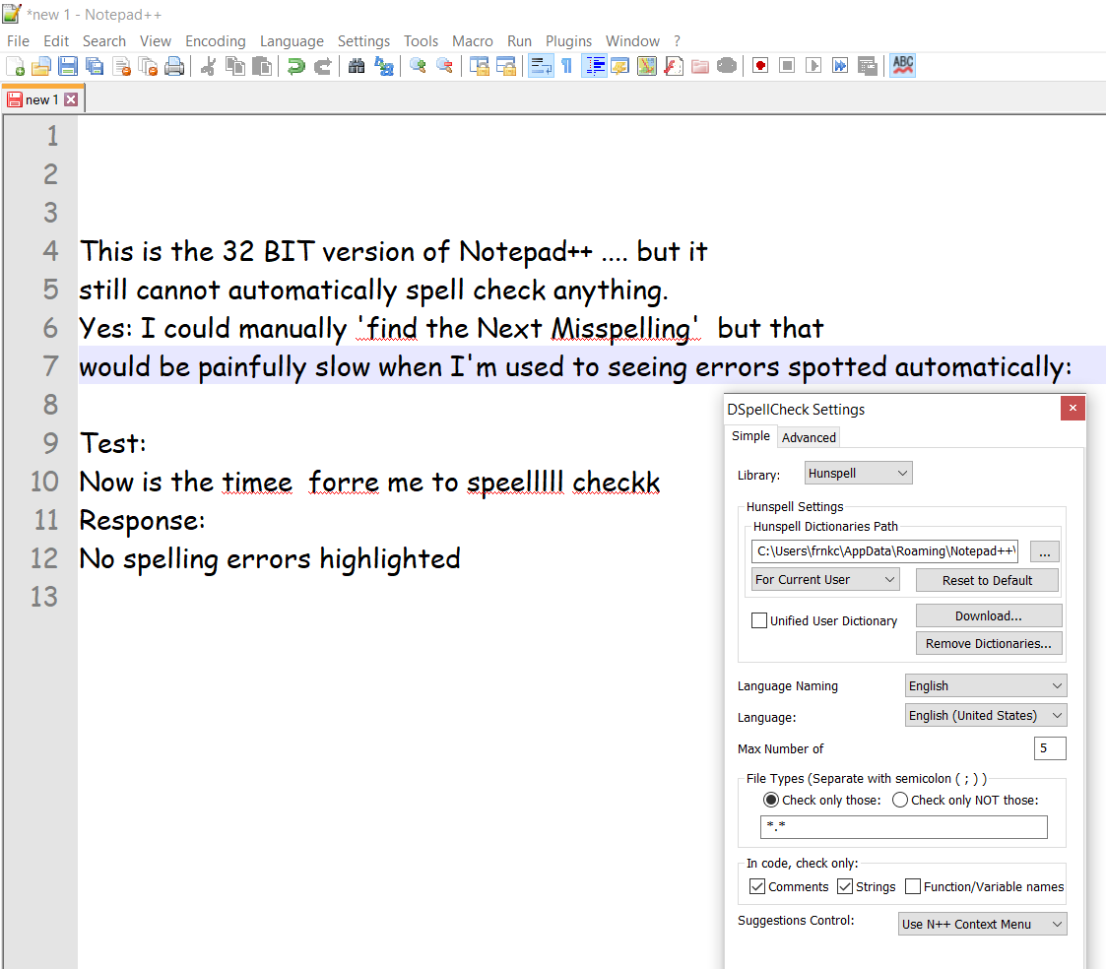This screenshot has width=1106, height=969.
Task: Click the Redo arrow icon
Action: (322, 66)
